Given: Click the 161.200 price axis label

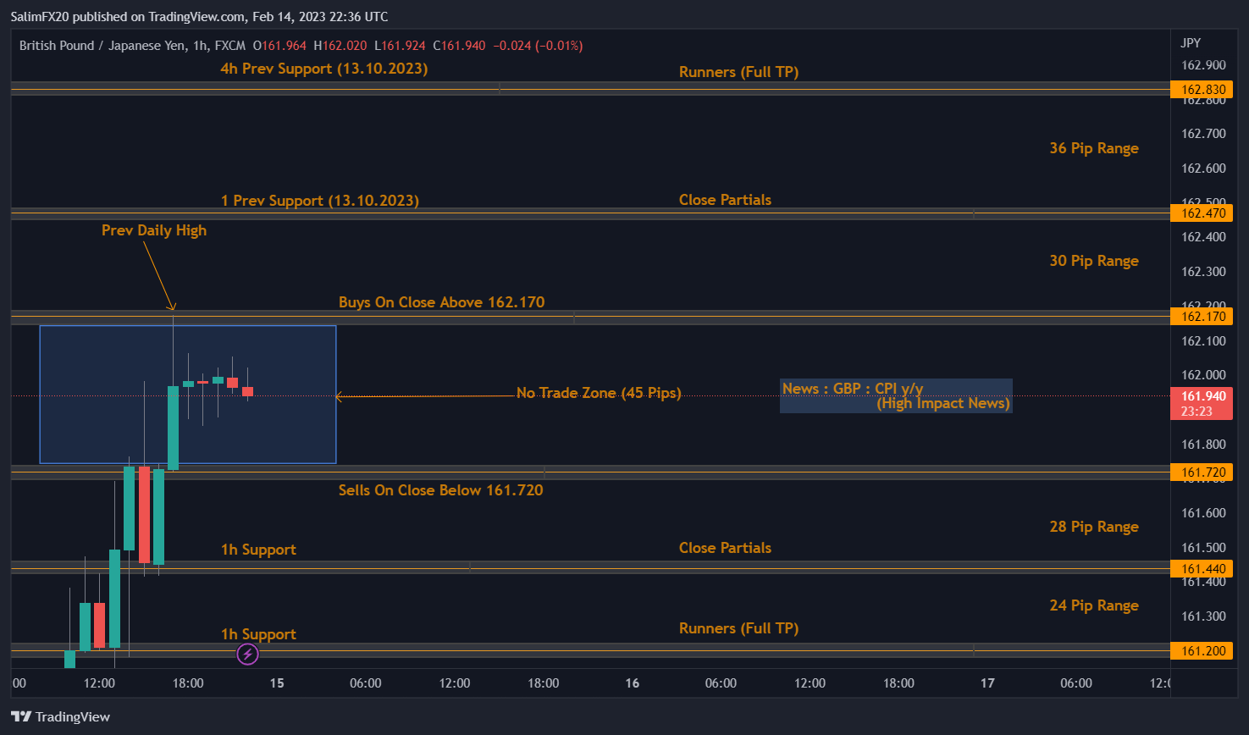Looking at the screenshot, I should pyautogui.click(x=1203, y=651).
